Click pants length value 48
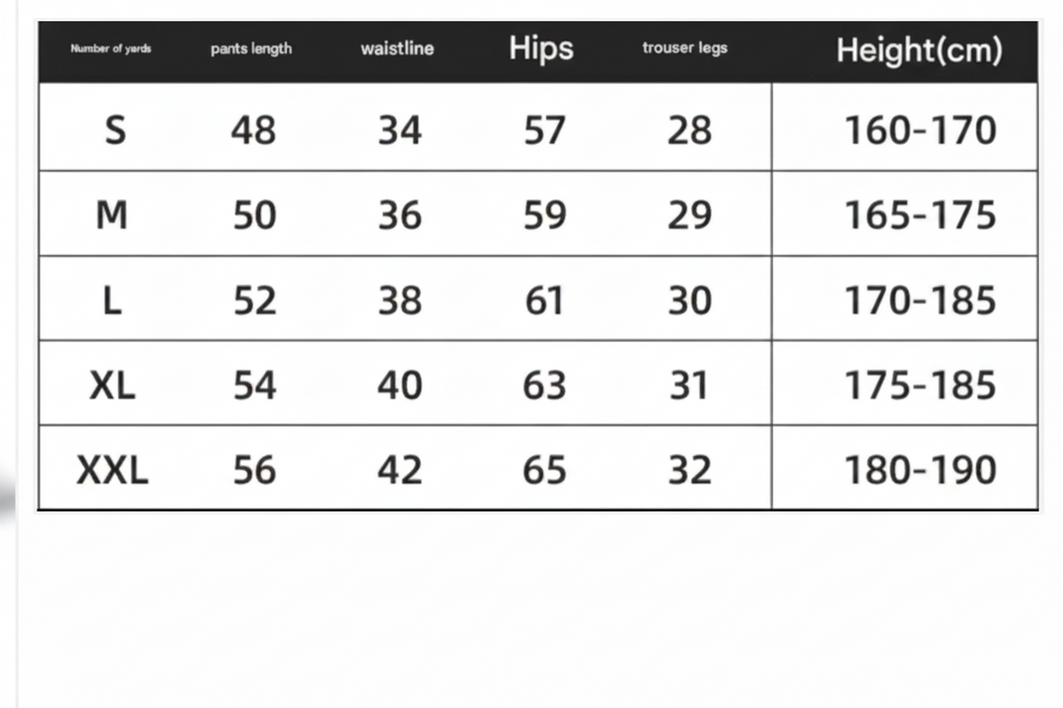The width and height of the screenshot is (1063, 708). 254,131
